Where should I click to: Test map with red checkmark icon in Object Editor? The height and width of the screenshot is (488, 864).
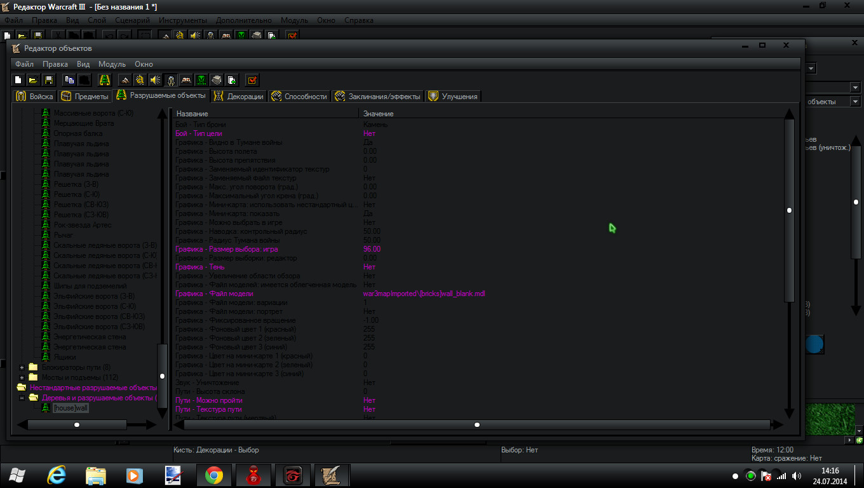(x=252, y=80)
